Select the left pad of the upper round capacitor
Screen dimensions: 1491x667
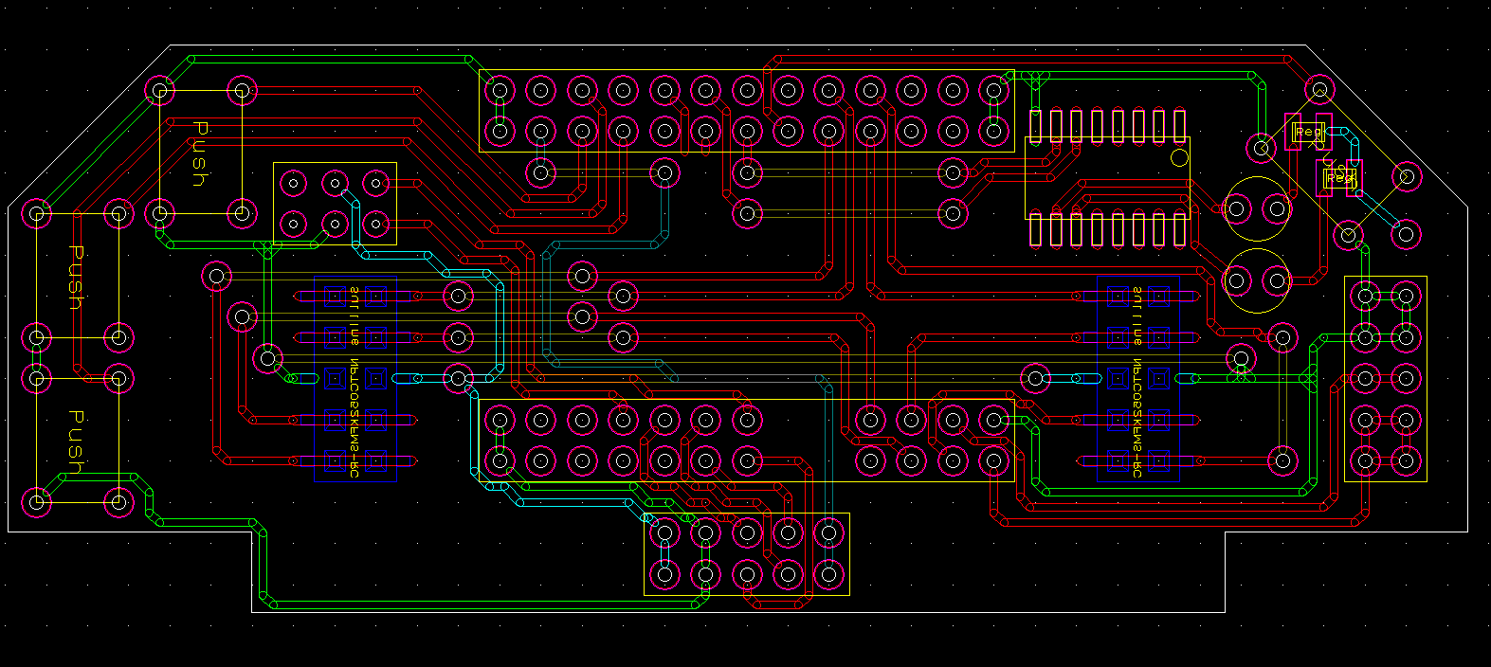coord(1237,207)
